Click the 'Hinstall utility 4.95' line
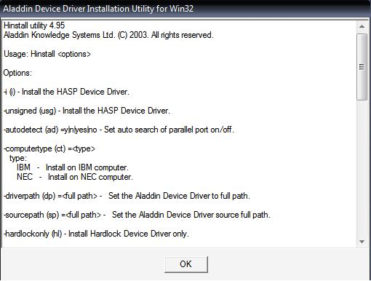The width and height of the screenshot is (371, 281). click(x=34, y=25)
